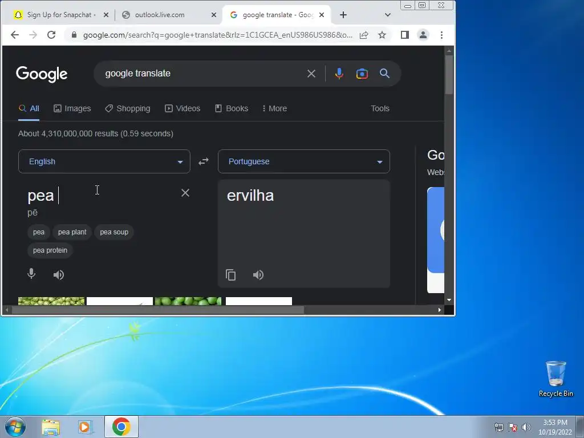Choose the 'pea' suggestion chip
This screenshot has height=438, width=584.
(39, 232)
